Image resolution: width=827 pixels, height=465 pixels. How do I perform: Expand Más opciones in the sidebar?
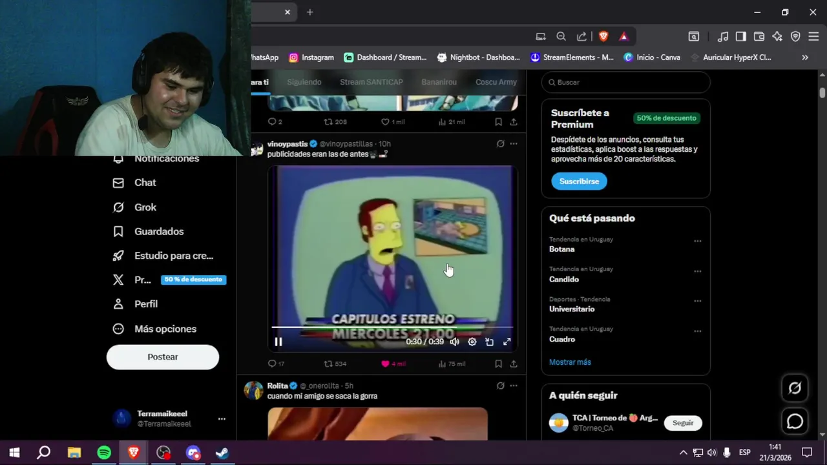[154, 329]
